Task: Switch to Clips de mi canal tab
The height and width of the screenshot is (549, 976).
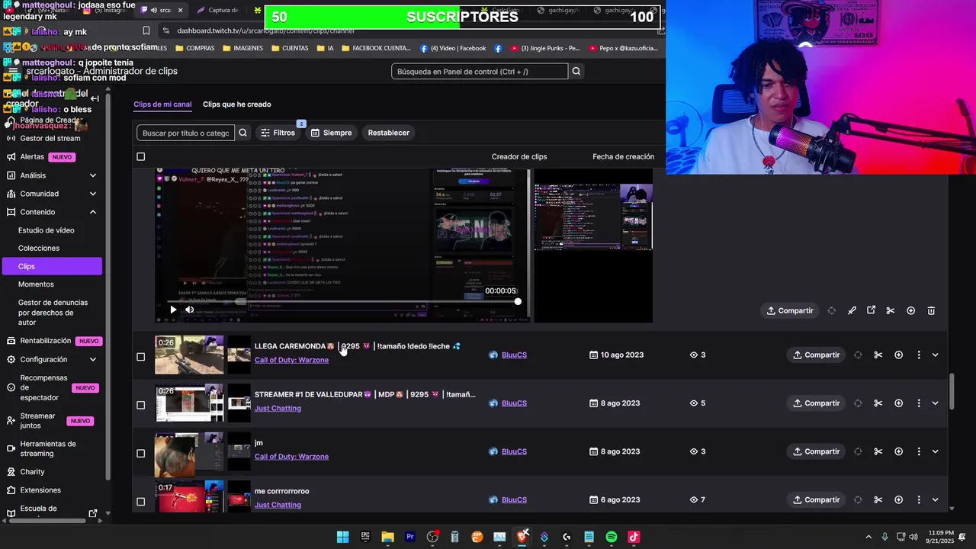Action: tap(162, 104)
